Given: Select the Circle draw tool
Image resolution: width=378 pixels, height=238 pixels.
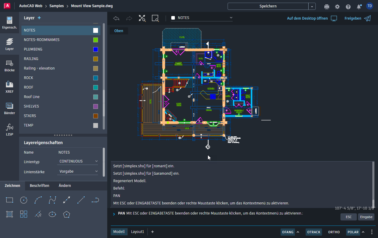Looking at the screenshot, I should [x=24, y=200].
